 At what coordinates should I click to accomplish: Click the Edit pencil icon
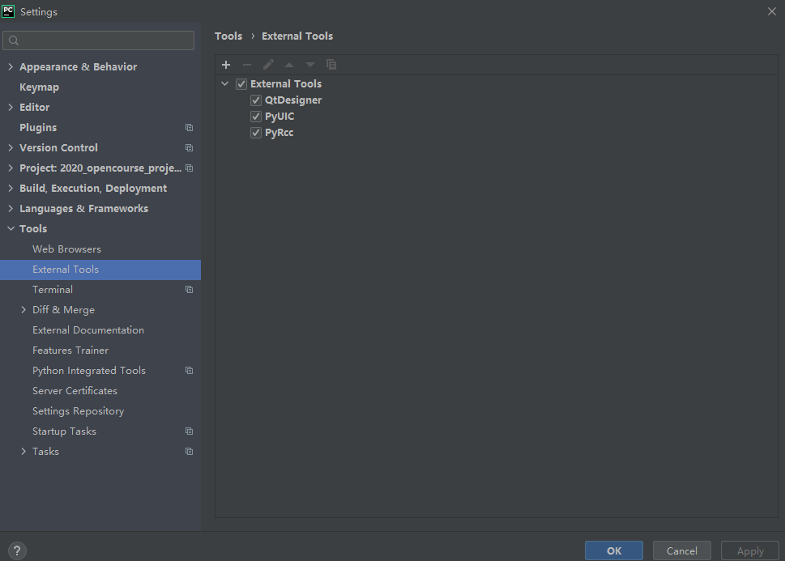pos(268,65)
